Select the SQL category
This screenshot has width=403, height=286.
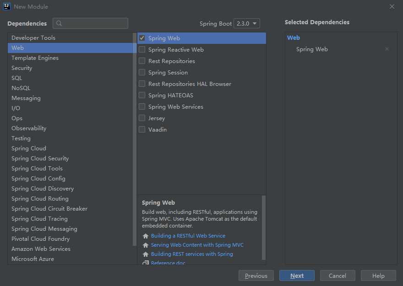click(x=70, y=78)
